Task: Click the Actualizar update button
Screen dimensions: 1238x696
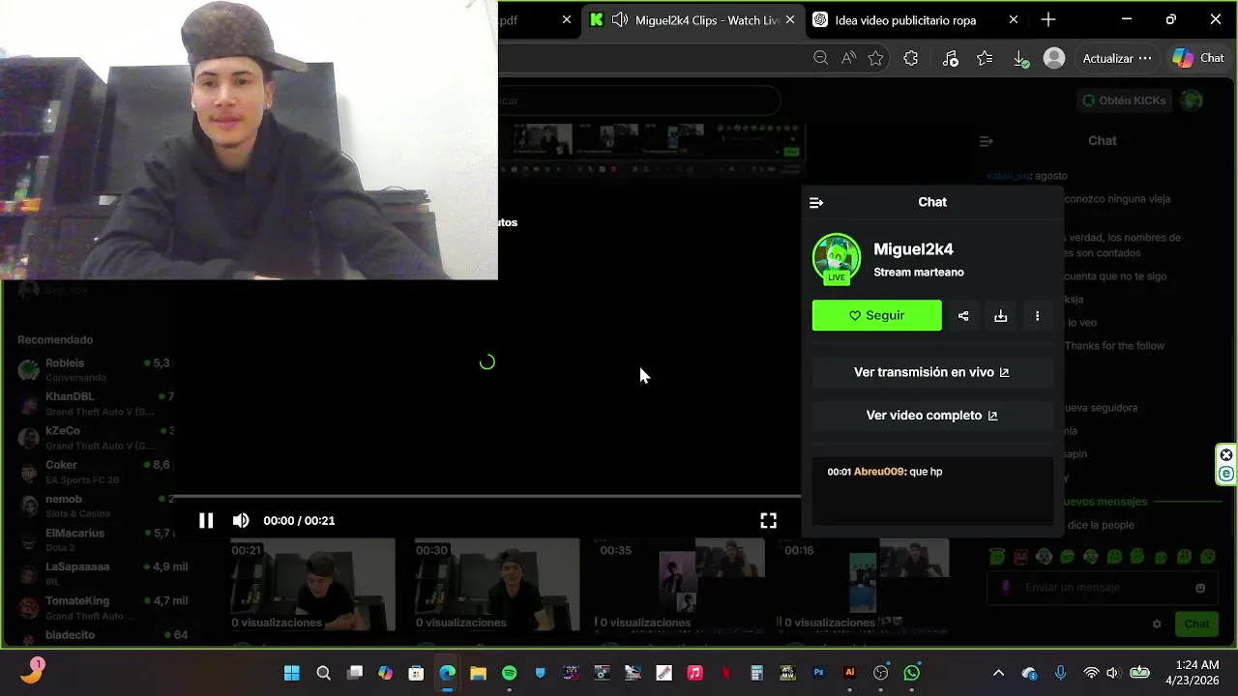Action: coord(1117,58)
